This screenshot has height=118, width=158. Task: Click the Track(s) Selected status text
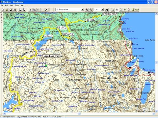pyautogui.click(x=8, y=117)
